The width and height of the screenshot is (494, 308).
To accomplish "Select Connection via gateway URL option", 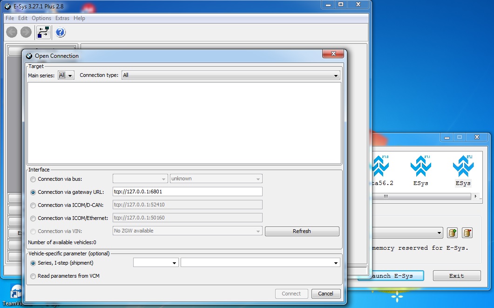I will point(33,192).
